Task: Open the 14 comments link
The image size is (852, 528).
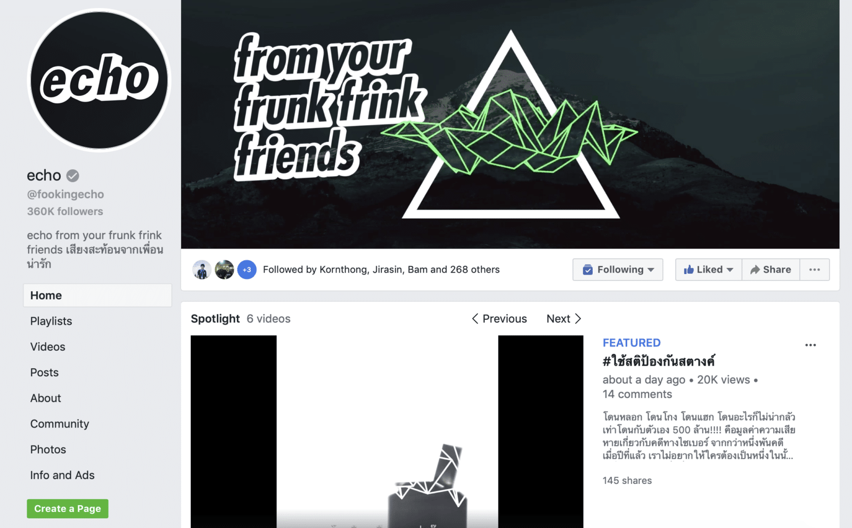Action: click(637, 394)
